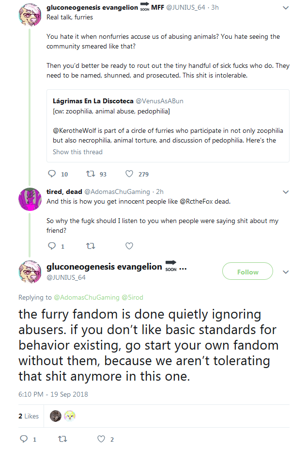Viewport: 306px width, 449px height.
Task: Reply icon on the main bottom tweet
Action: [x=24, y=439]
